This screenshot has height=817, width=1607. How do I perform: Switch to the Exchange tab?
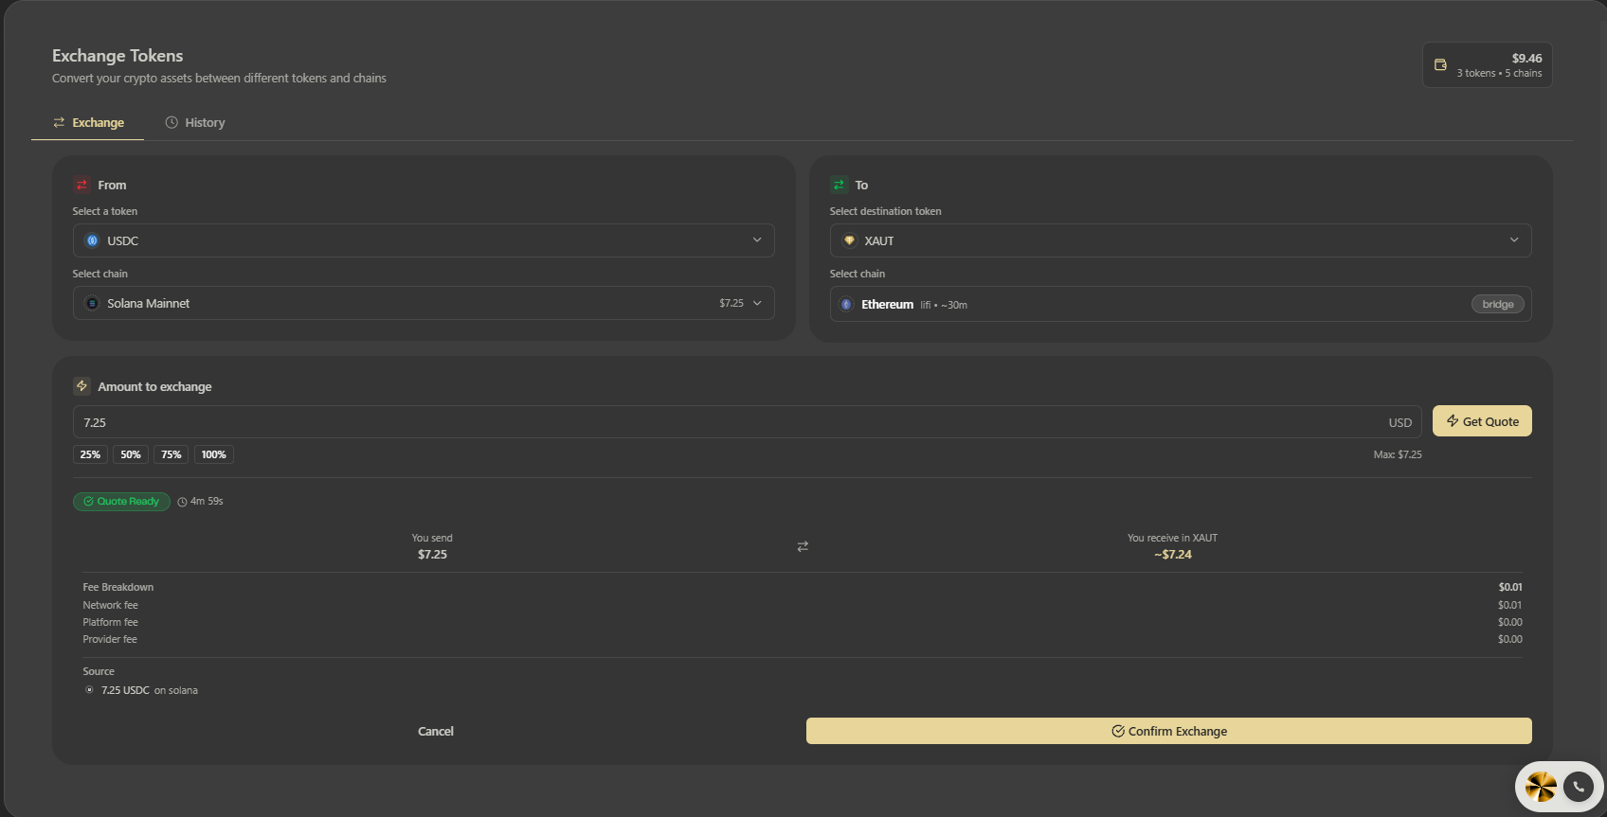[88, 122]
